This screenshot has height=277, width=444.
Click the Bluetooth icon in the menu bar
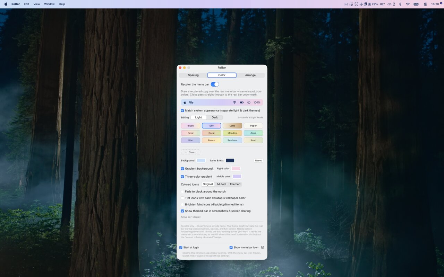click(x=400, y=4)
